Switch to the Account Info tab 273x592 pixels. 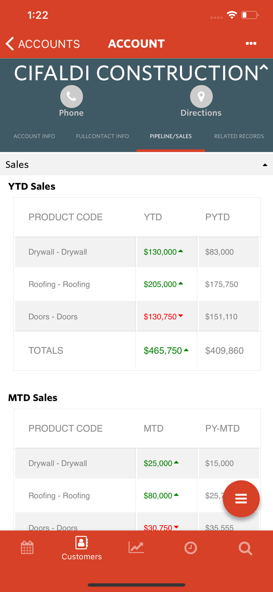[34, 136]
